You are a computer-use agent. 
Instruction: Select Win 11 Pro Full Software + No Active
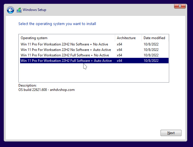[x=65, y=55]
